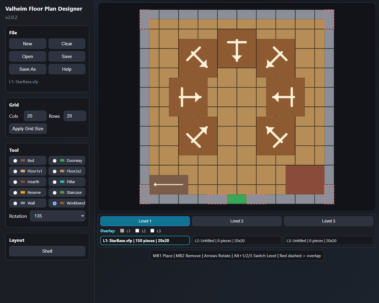
Task: Click the Floor1x1 tan swatch icon
Action: [23, 171]
